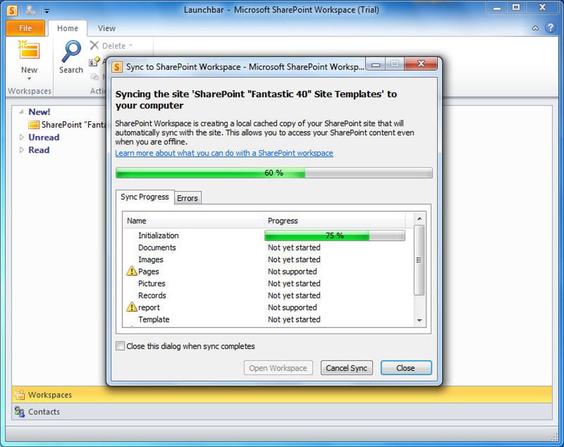Screen dimensions: 564x447
Task: Click the overall 60 % sync progress bar
Action: click(x=274, y=173)
